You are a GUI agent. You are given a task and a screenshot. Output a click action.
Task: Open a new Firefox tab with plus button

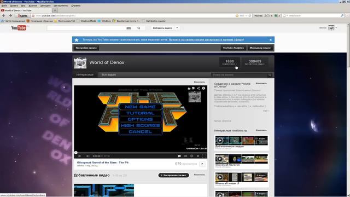coord(55,10)
